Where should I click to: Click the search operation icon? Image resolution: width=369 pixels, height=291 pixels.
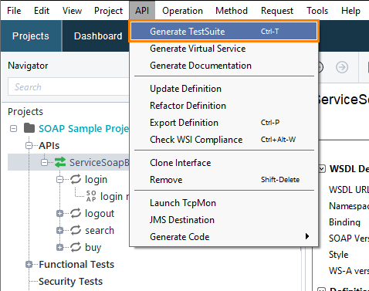(x=76, y=230)
